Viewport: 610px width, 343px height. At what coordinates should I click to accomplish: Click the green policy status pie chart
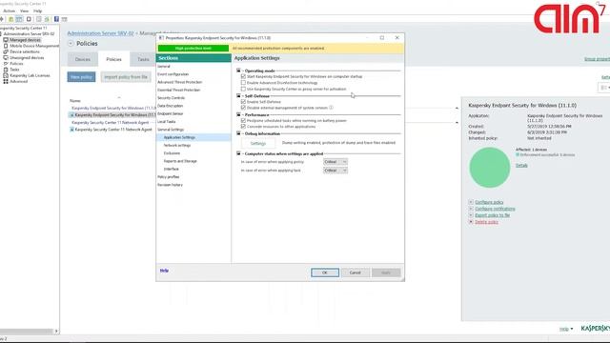coord(489,168)
